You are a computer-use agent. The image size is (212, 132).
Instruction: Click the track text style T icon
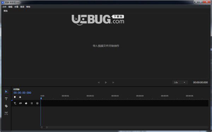15,103
